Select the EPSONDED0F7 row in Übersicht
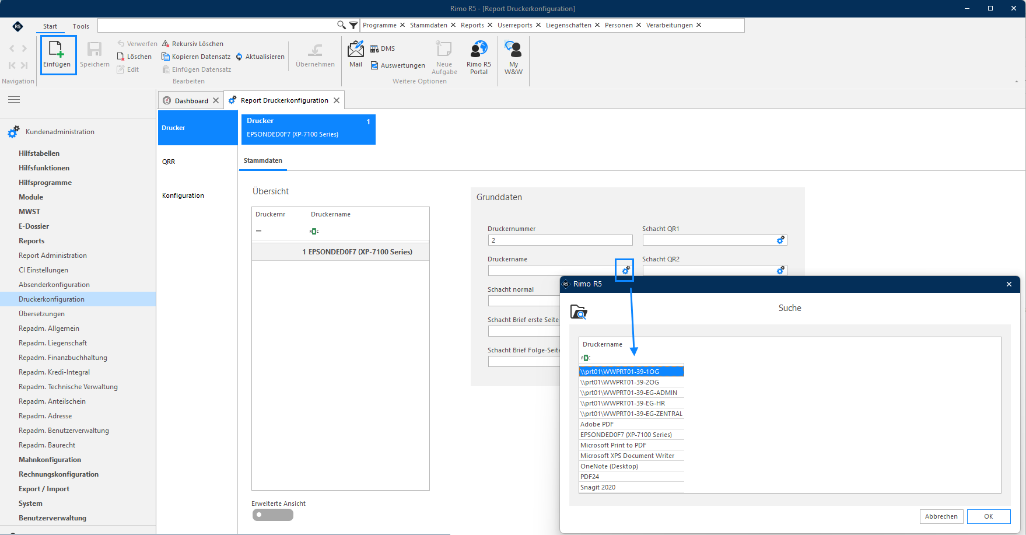The height and width of the screenshot is (535, 1026). pyautogui.click(x=341, y=252)
